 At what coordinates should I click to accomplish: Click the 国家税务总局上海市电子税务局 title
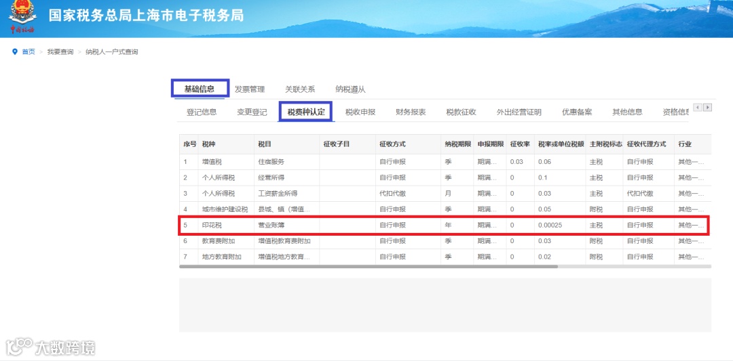point(147,16)
